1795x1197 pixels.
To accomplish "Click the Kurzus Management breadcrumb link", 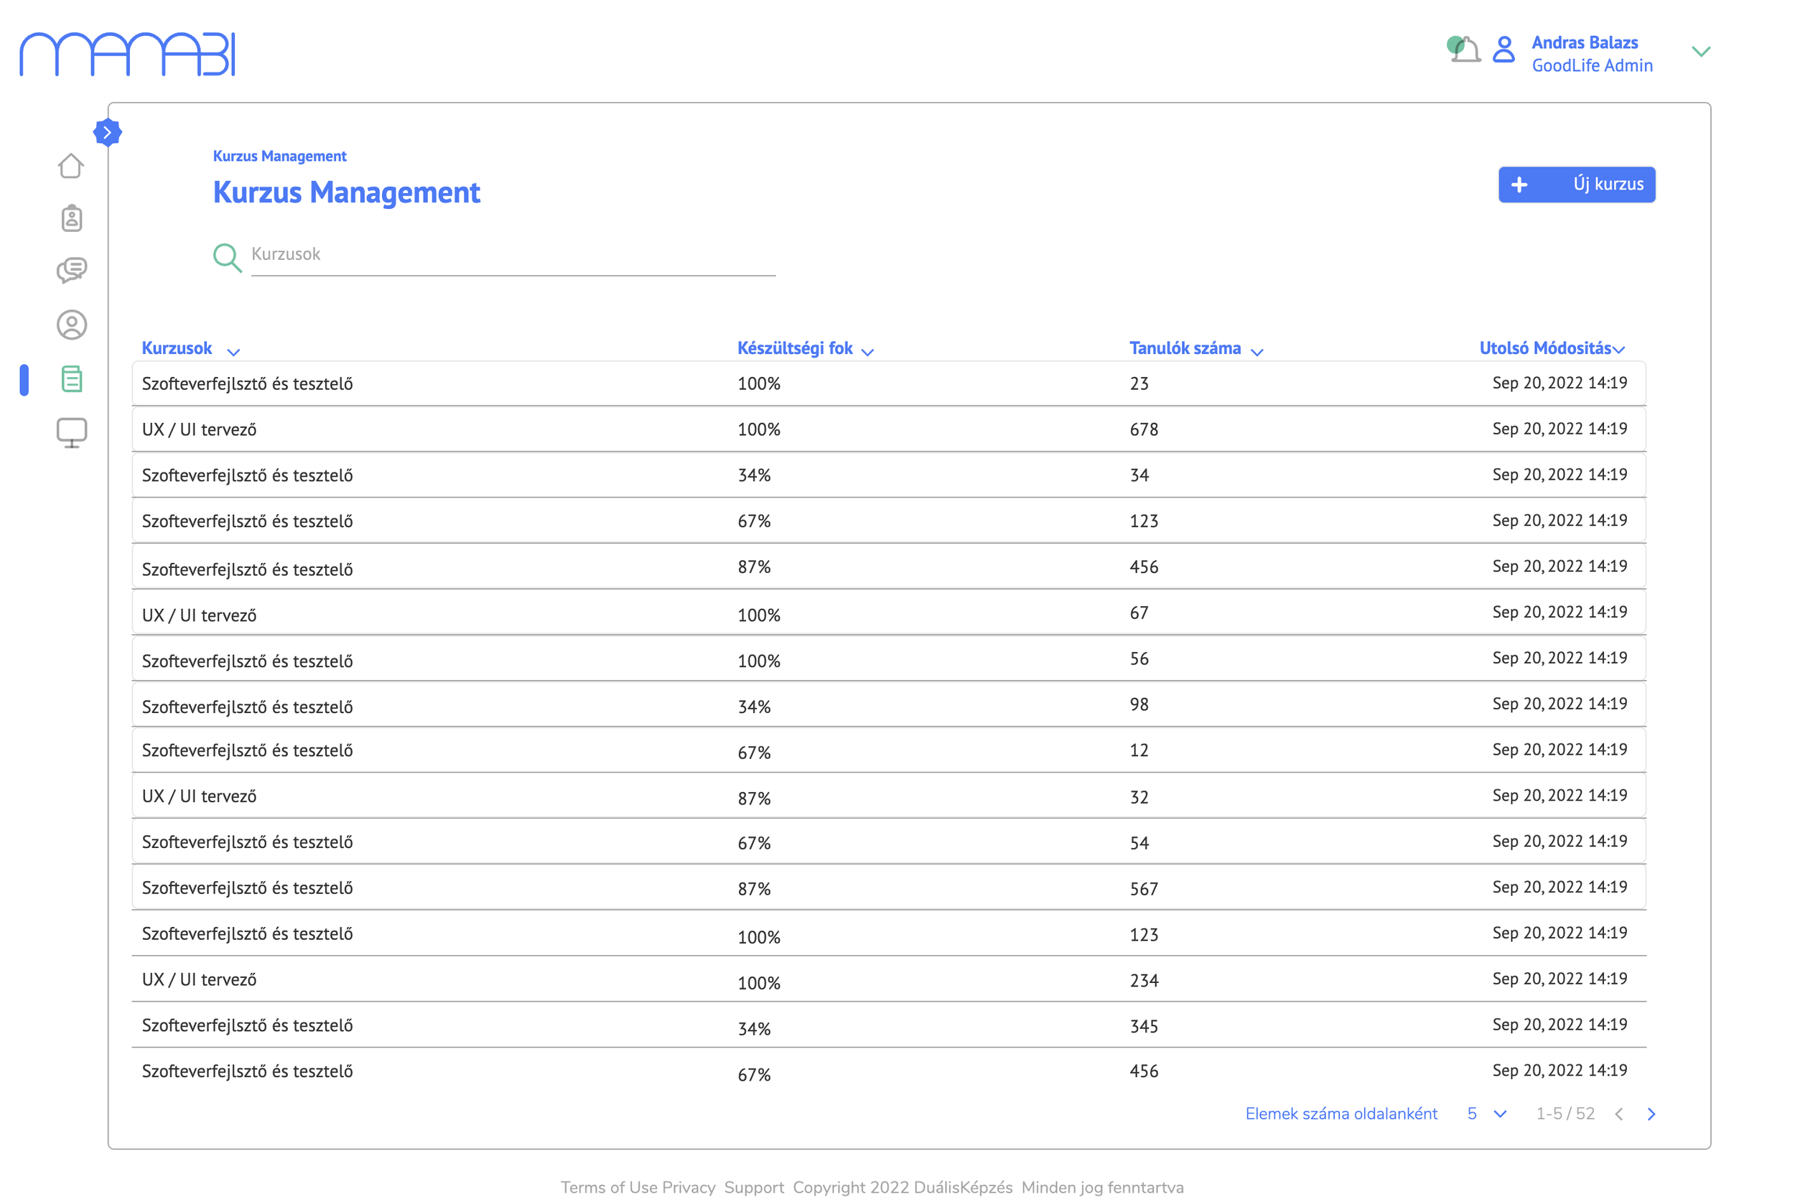I will click(279, 157).
